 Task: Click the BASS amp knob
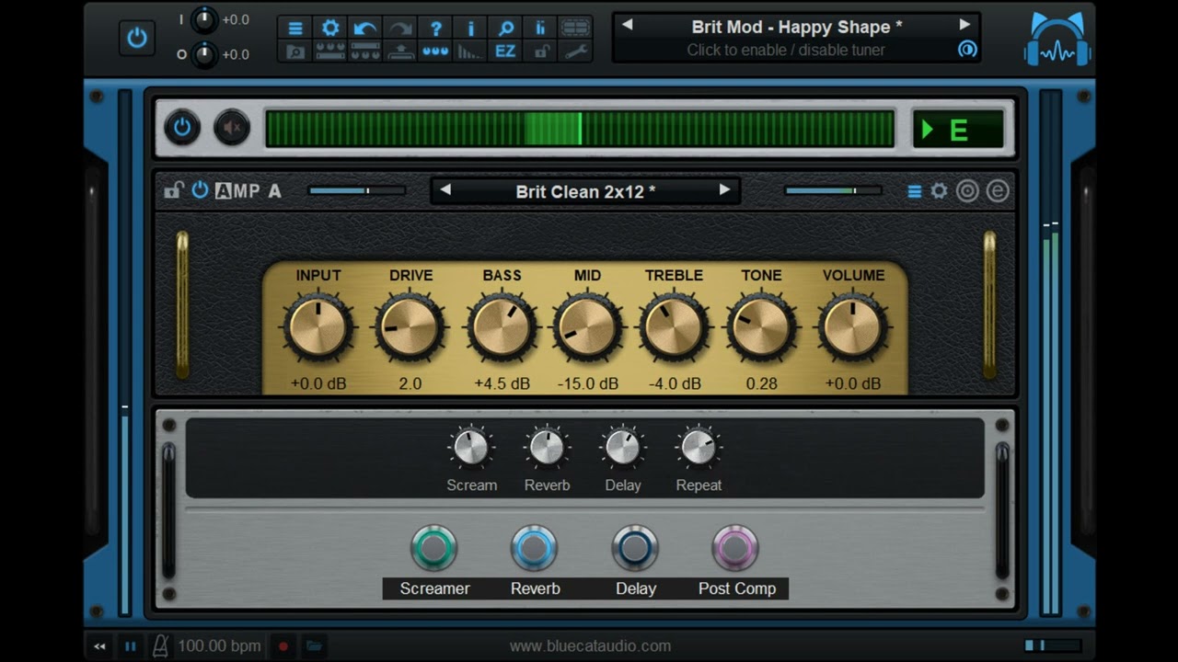click(502, 327)
